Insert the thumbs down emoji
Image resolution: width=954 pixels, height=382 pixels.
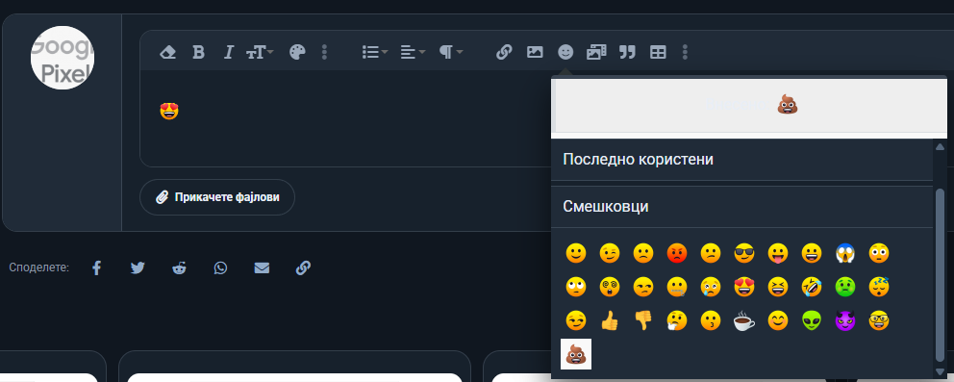point(643,320)
